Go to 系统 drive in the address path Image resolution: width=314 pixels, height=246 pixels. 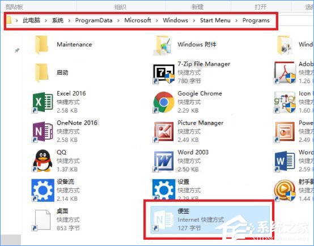pos(58,20)
